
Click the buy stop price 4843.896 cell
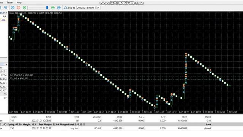(x=118, y=128)
